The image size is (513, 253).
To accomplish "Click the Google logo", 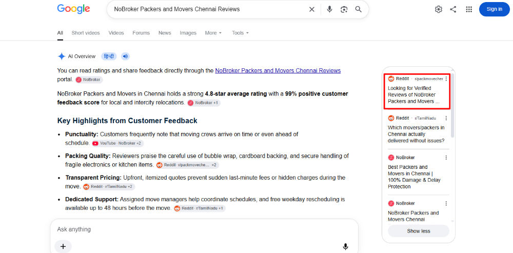I will click(x=73, y=9).
